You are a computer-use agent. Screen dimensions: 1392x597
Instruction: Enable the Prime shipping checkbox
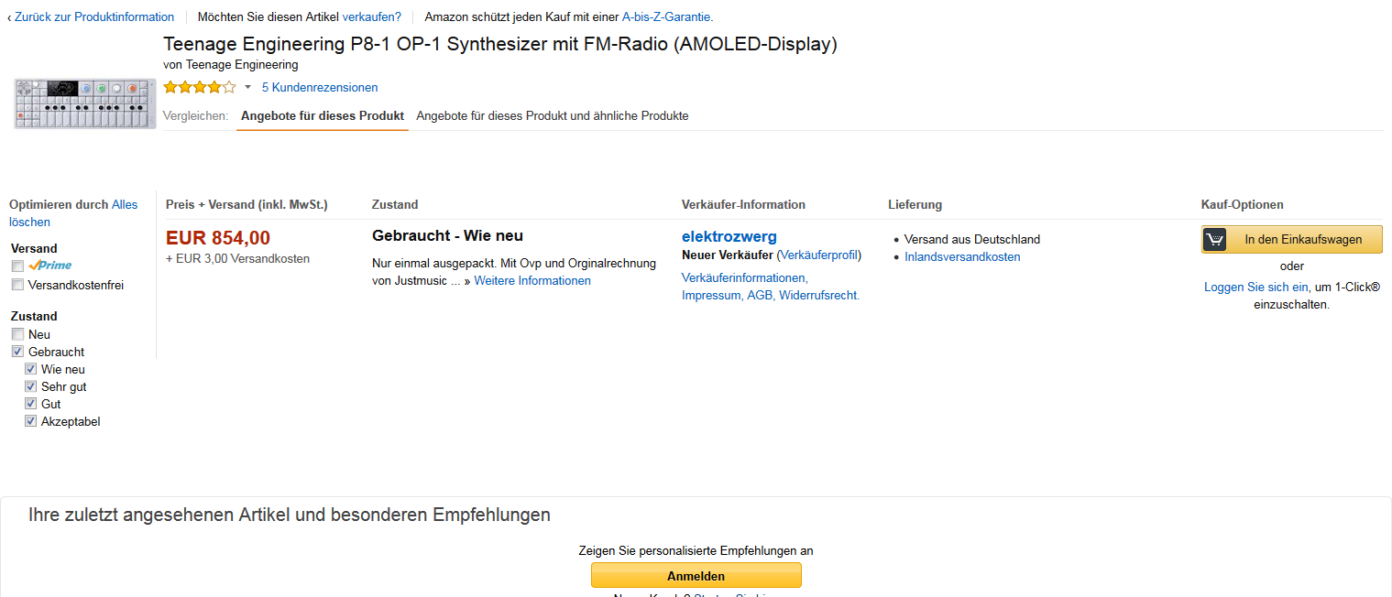point(17,266)
